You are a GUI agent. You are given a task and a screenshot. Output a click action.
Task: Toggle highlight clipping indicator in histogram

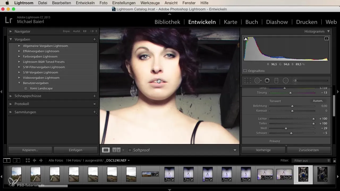point(326,39)
